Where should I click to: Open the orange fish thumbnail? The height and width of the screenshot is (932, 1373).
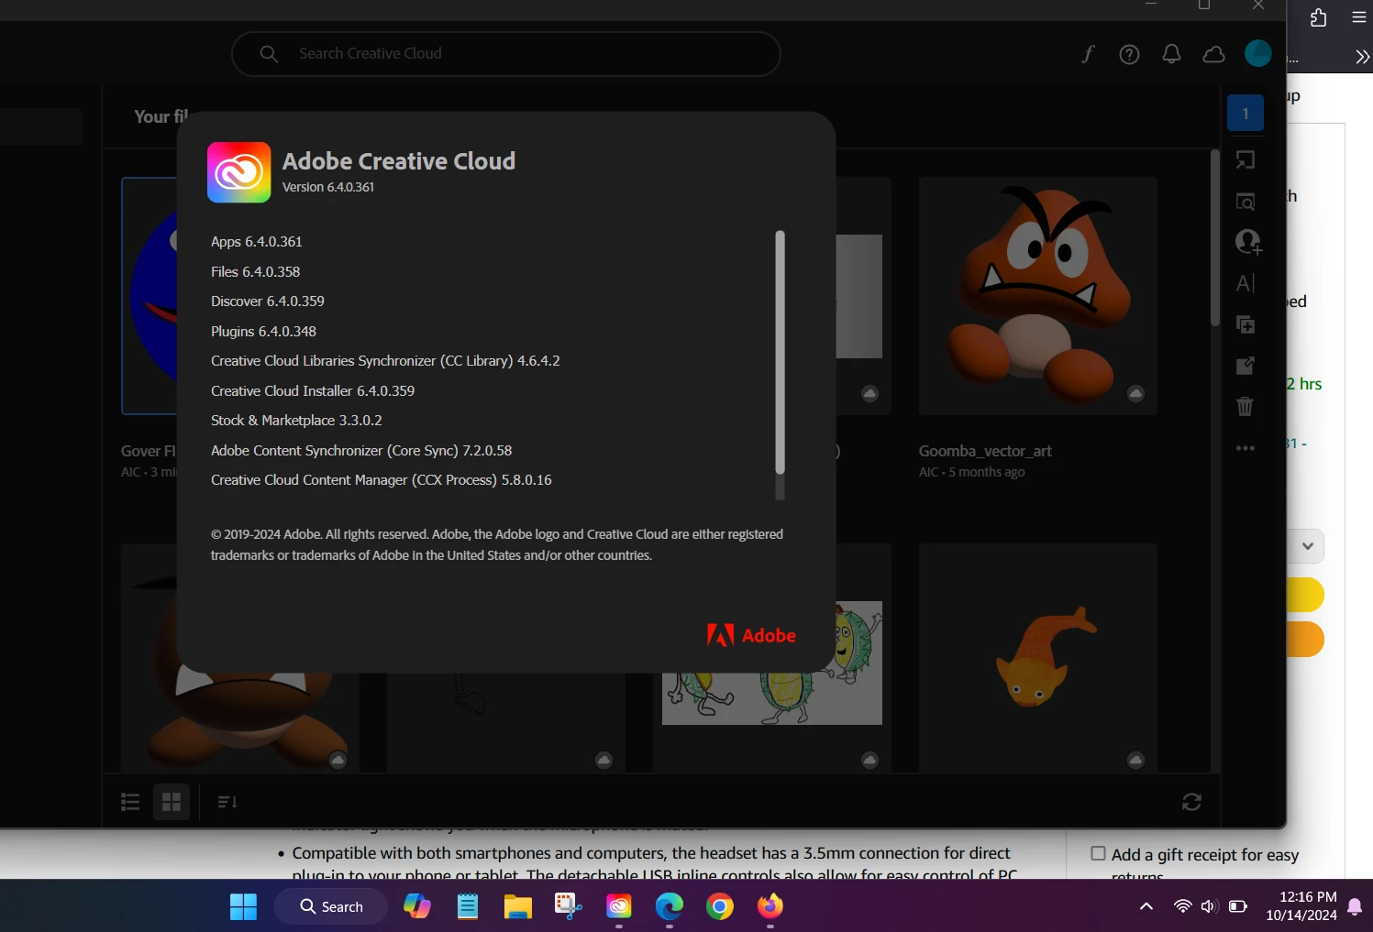click(1037, 657)
